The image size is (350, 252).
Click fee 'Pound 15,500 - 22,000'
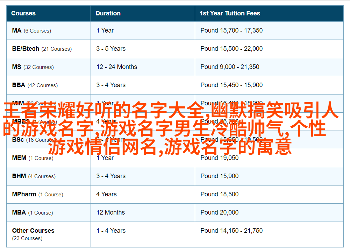coord(231,49)
